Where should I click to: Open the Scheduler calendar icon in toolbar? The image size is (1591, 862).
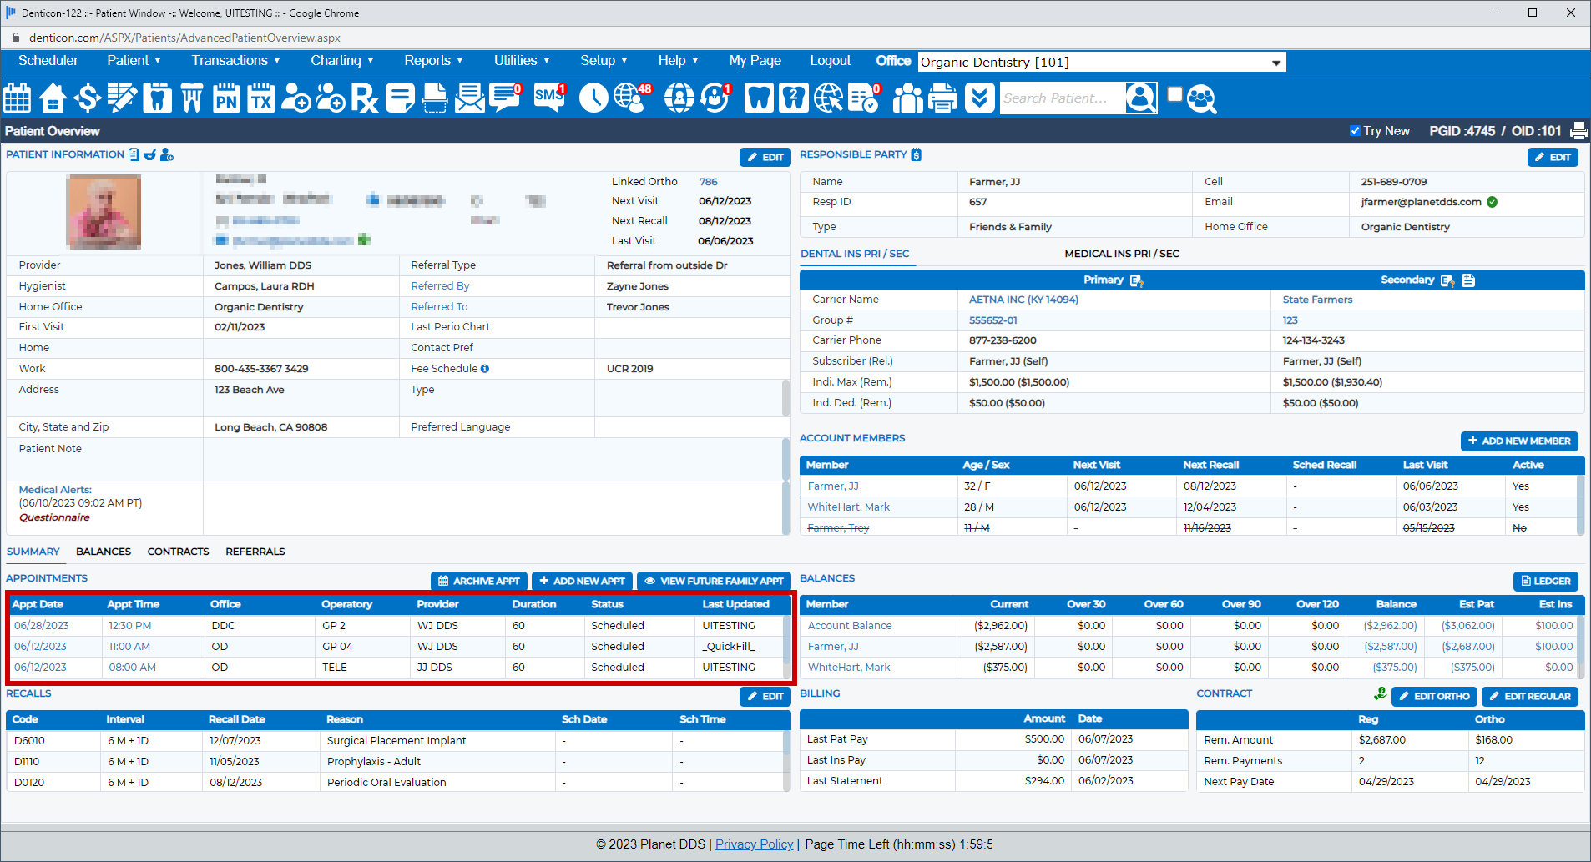[18, 98]
